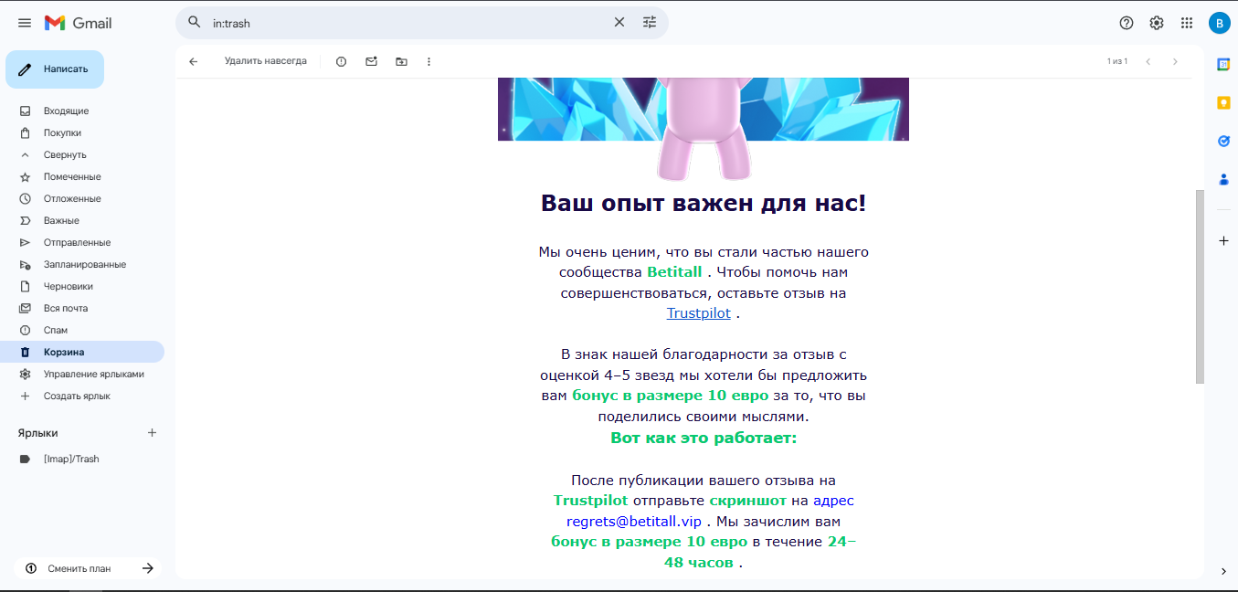Expand the side panel arrow at bottom right
The width and height of the screenshot is (1238, 592).
tap(1223, 571)
